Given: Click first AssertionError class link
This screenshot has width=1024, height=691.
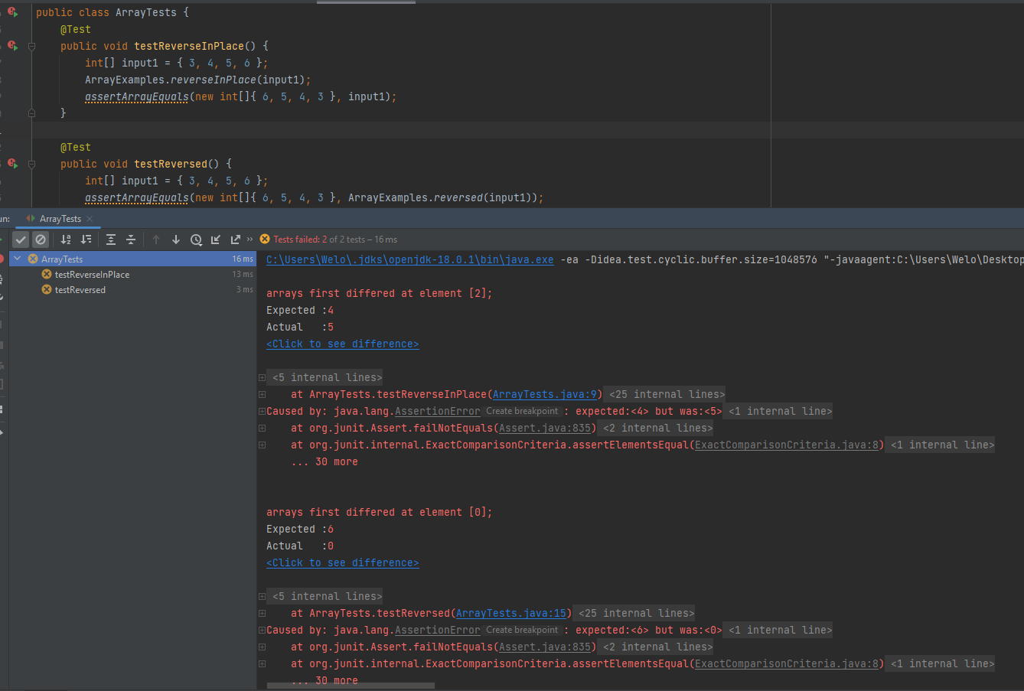Looking at the screenshot, I should pos(438,411).
